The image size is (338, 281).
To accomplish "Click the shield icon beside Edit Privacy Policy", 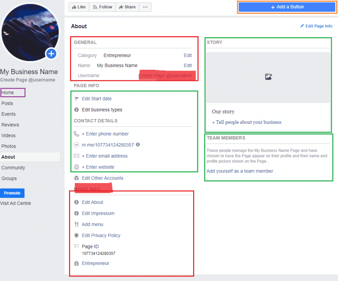I will (77, 235).
